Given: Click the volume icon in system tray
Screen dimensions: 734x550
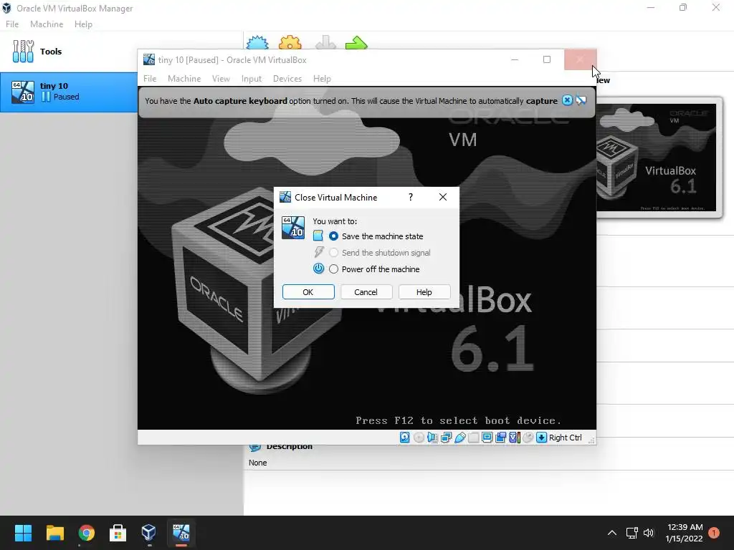Looking at the screenshot, I should pyautogui.click(x=649, y=533).
